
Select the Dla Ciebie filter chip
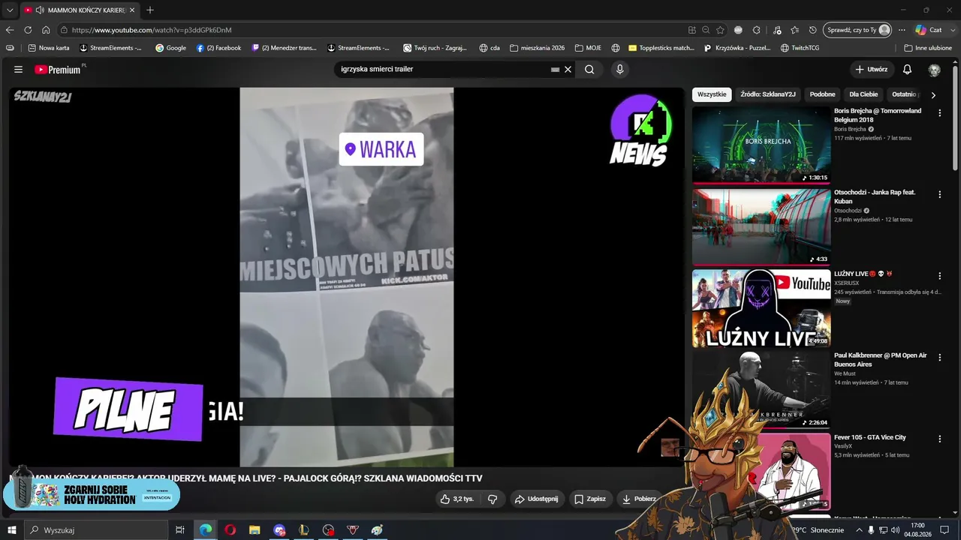pos(863,94)
